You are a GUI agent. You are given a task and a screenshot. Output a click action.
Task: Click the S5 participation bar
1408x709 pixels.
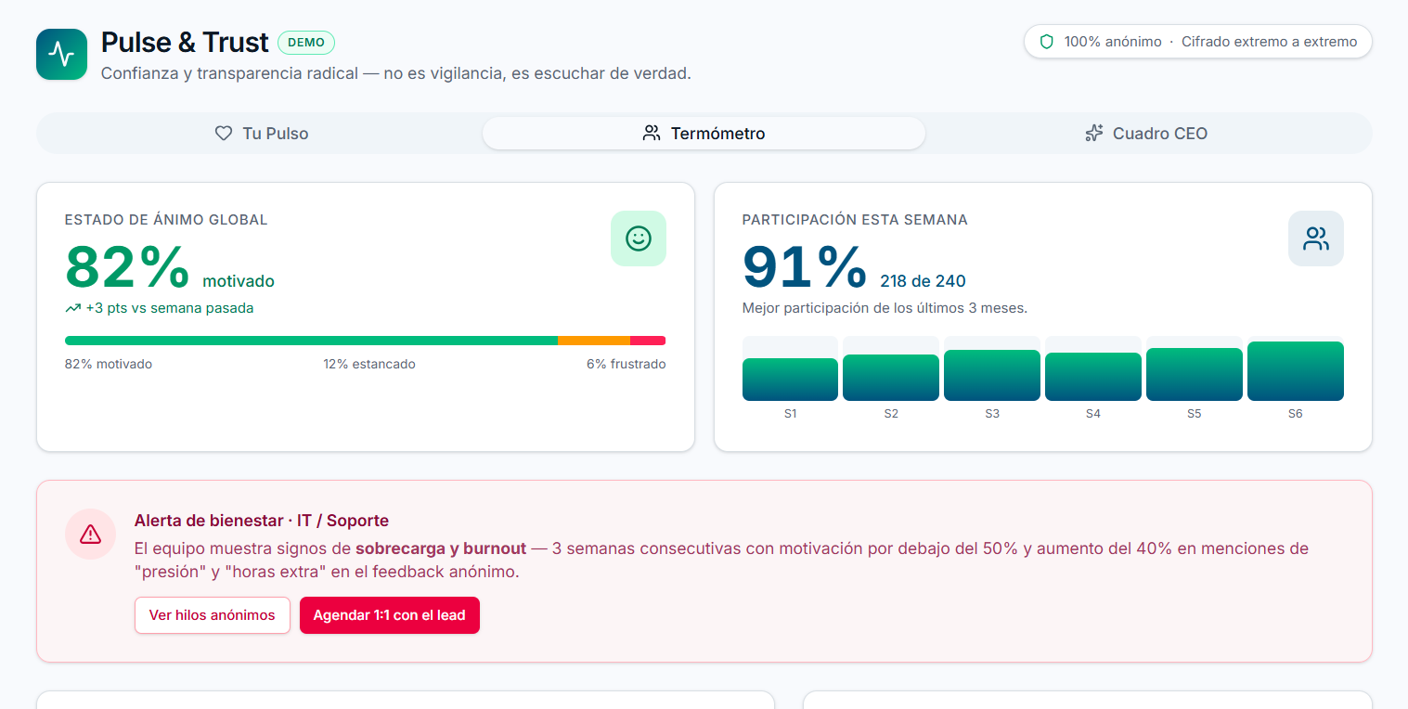(1195, 375)
